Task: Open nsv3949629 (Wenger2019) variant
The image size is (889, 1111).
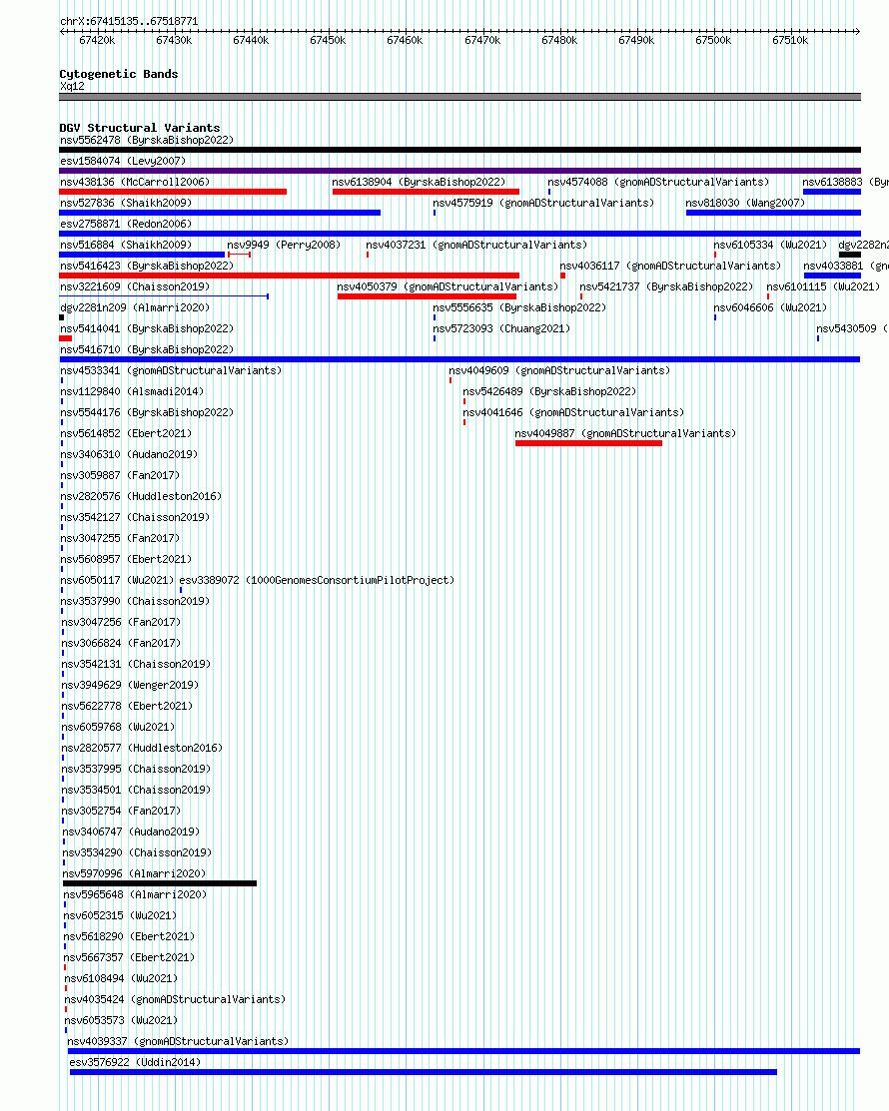Action: tap(130, 685)
